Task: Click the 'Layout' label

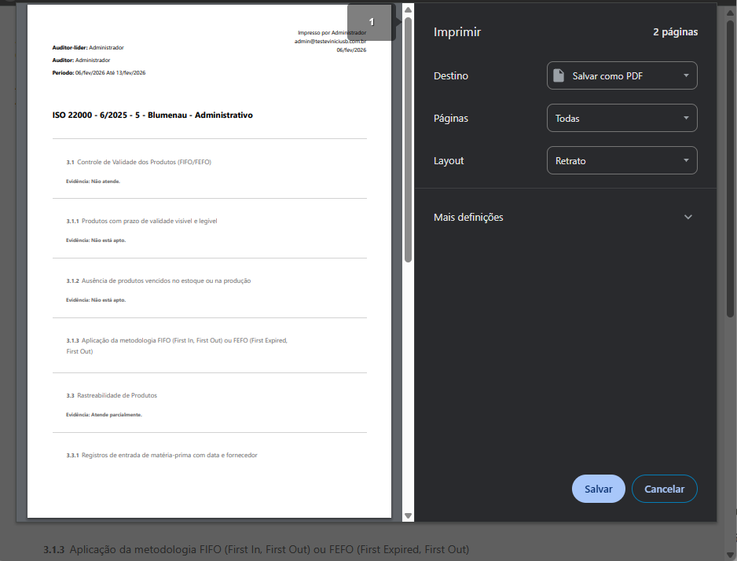Action: 449,161
